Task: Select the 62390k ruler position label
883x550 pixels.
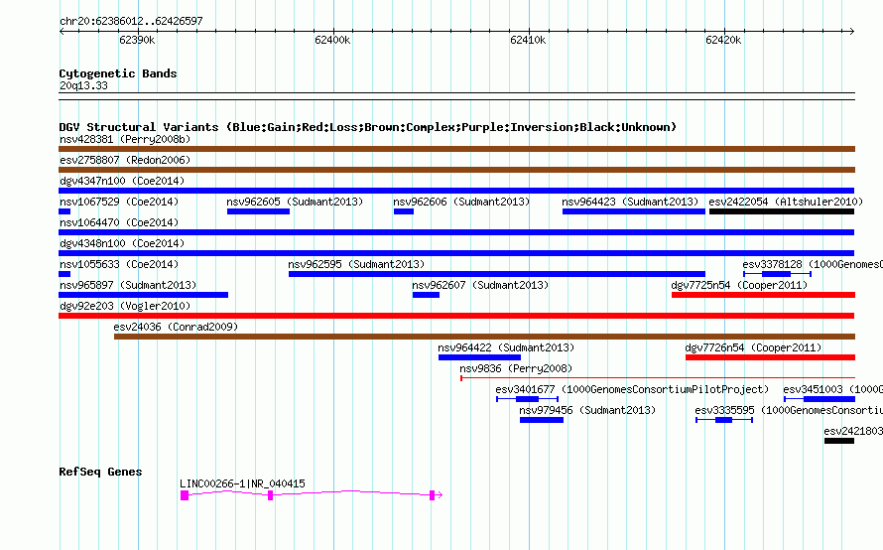Action: click(x=137, y=40)
